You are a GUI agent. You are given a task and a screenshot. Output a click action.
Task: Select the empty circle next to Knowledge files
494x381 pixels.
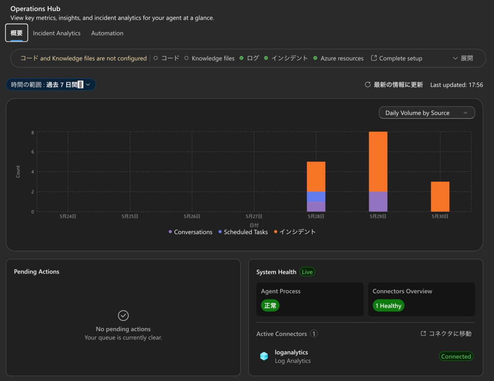(186, 58)
